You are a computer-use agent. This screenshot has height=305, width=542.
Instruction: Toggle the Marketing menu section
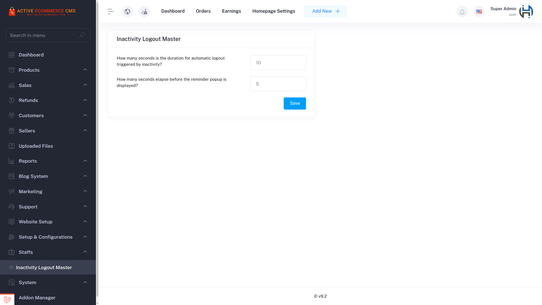[48, 191]
